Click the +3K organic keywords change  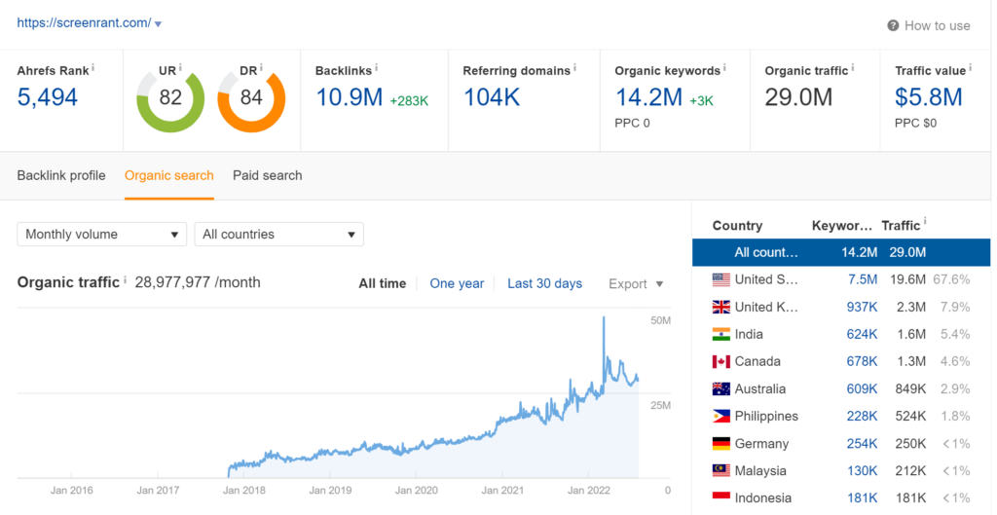pos(701,100)
